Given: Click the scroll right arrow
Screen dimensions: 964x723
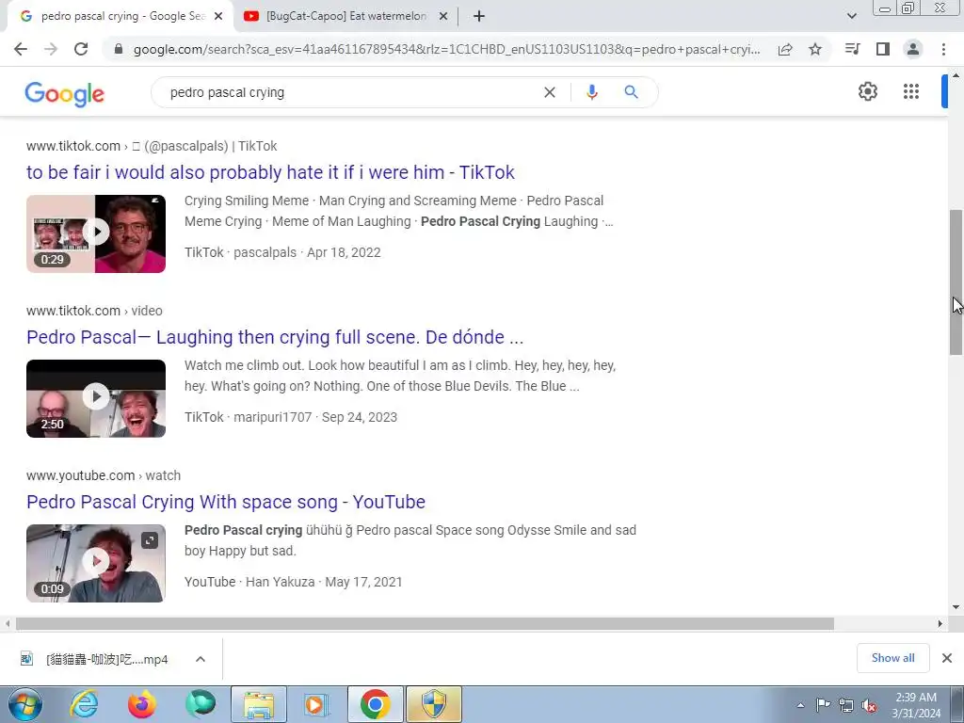Looking at the screenshot, I should pos(940,623).
